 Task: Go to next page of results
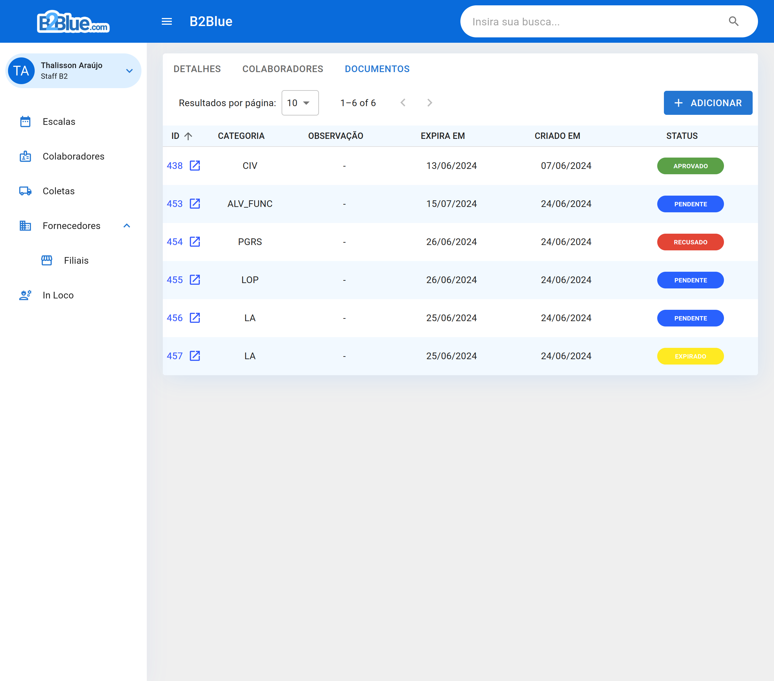[429, 103]
